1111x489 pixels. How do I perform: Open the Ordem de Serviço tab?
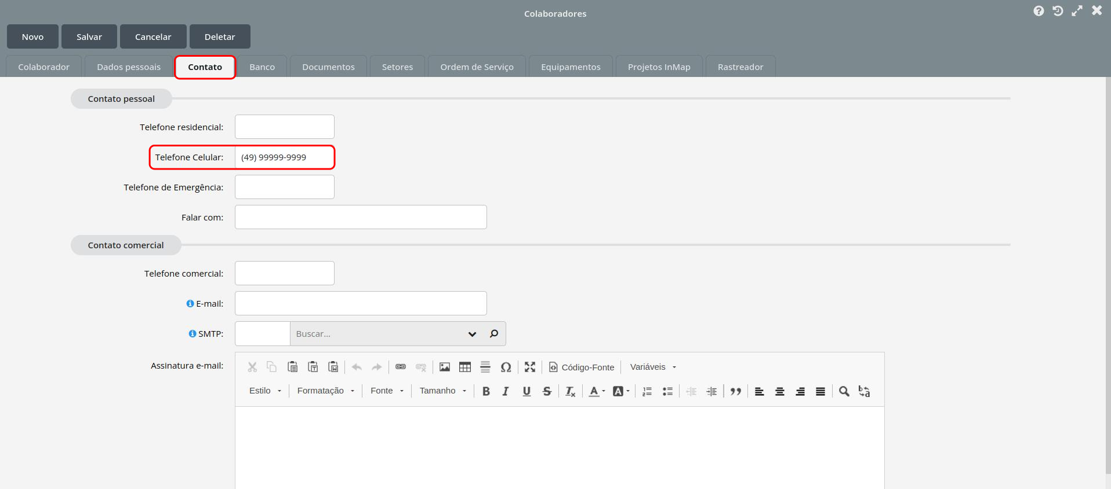(477, 67)
